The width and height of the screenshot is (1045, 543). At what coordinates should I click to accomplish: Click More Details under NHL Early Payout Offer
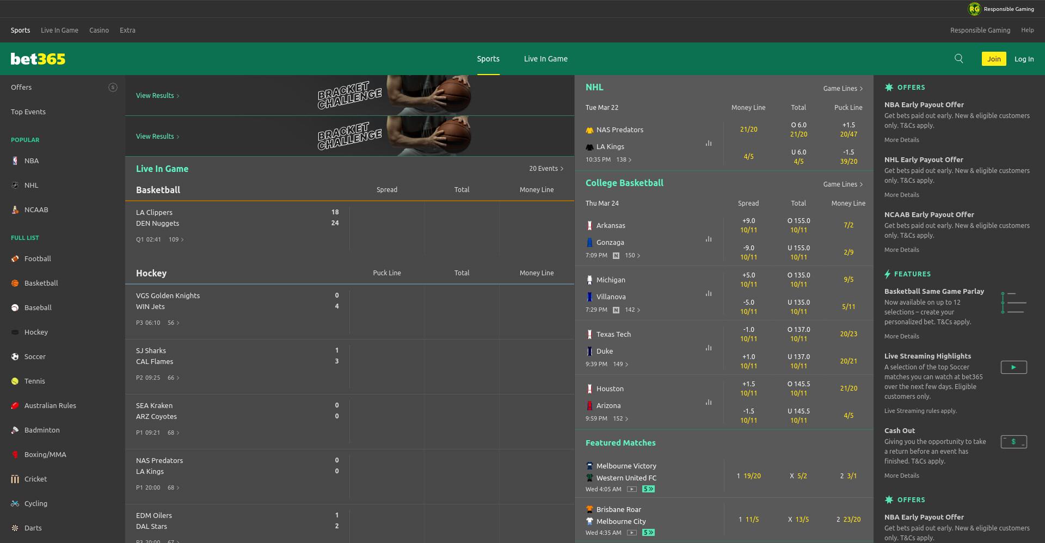point(901,195)
